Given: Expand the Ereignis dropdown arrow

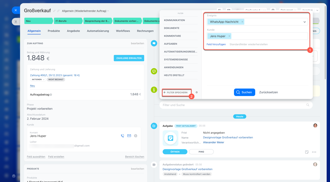Looking at the screenshot, I should [304, 22].
